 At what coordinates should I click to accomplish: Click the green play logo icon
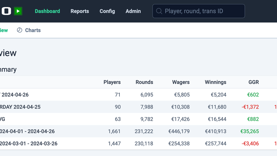(18, 11)
